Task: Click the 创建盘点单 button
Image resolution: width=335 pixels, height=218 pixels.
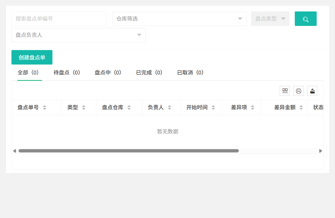Action: 32,57
